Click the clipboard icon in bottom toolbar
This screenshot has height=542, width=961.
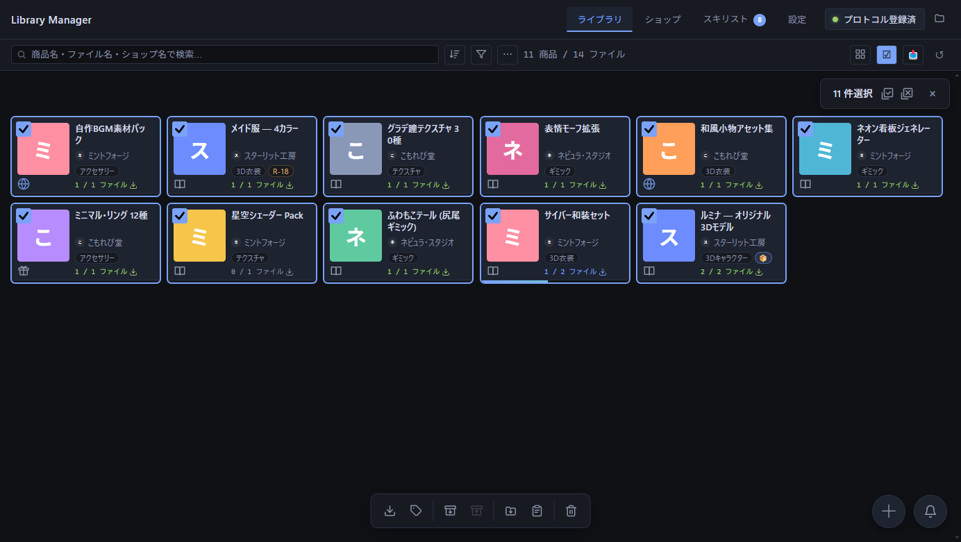pyautogui.click(x=537, y=511)
